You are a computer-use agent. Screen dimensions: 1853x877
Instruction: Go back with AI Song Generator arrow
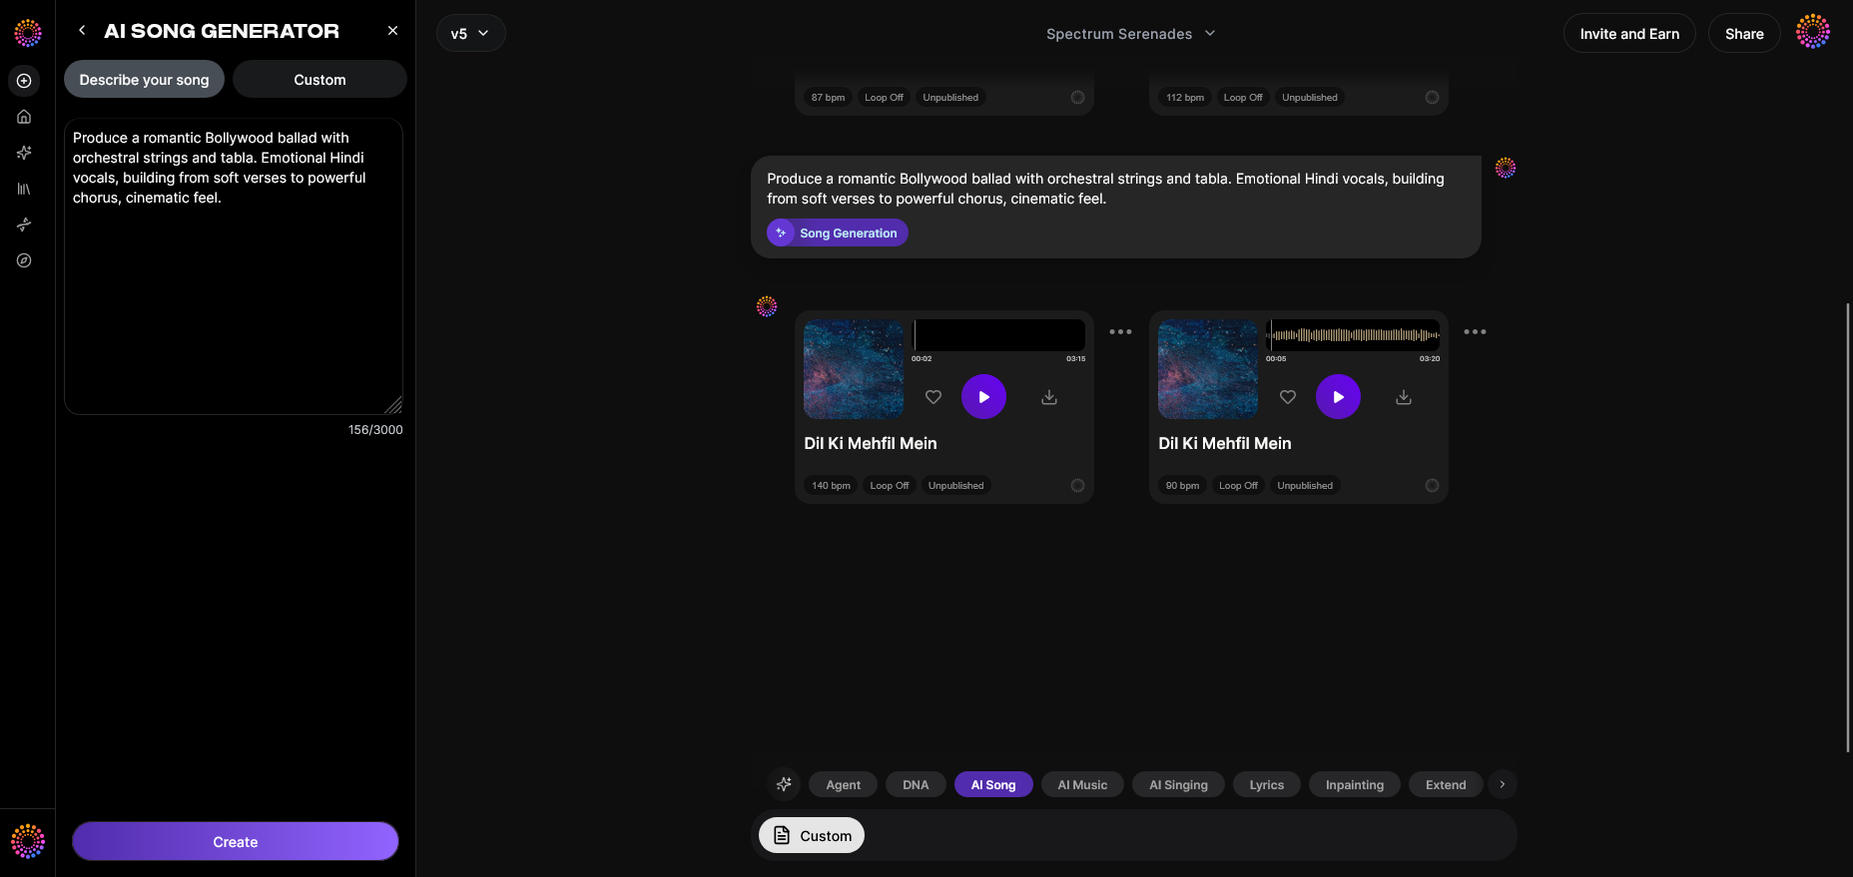click(x=82, y=31)
